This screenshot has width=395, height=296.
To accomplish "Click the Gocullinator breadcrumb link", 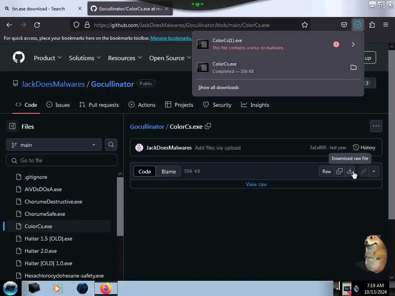I will coord(147,126).
